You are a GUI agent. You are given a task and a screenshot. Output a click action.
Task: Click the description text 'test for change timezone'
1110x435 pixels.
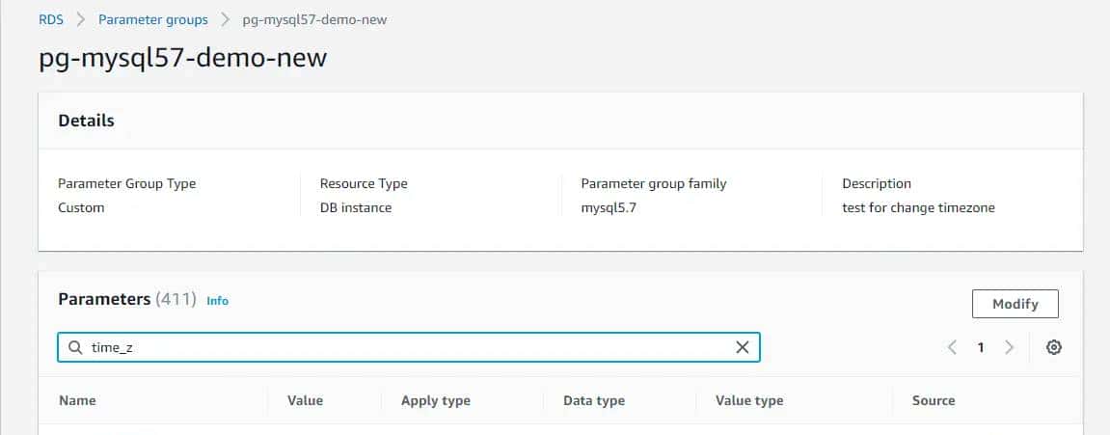point(917,207)
